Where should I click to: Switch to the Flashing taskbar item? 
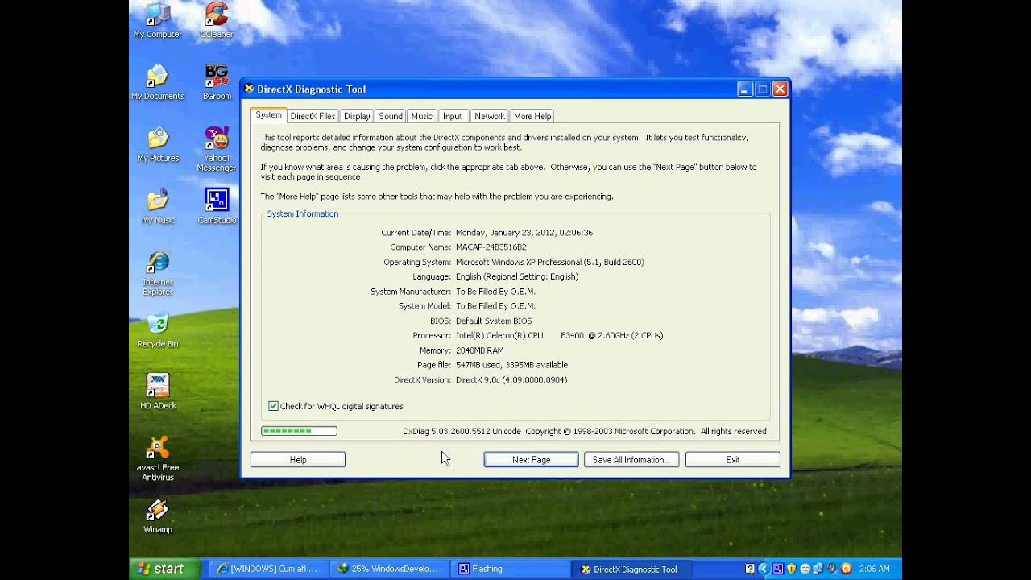click(509, 569)
